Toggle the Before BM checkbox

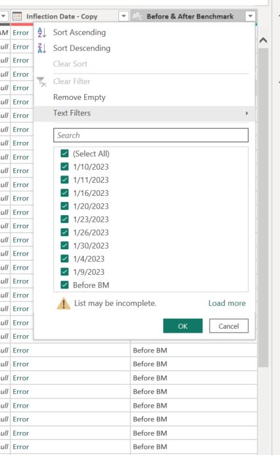[x=64, y=285]
